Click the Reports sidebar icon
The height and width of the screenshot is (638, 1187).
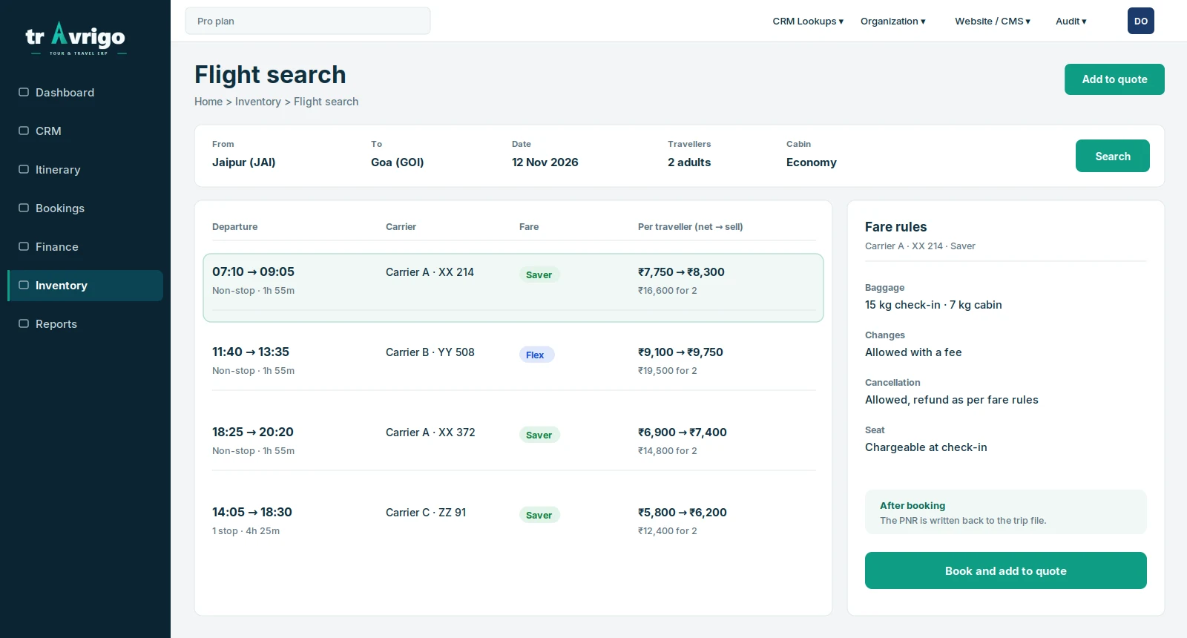tap(24, 323)
